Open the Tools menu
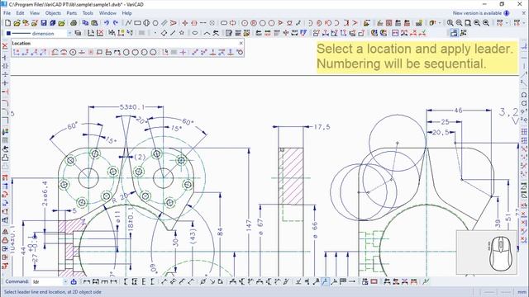 pos(88,13)
